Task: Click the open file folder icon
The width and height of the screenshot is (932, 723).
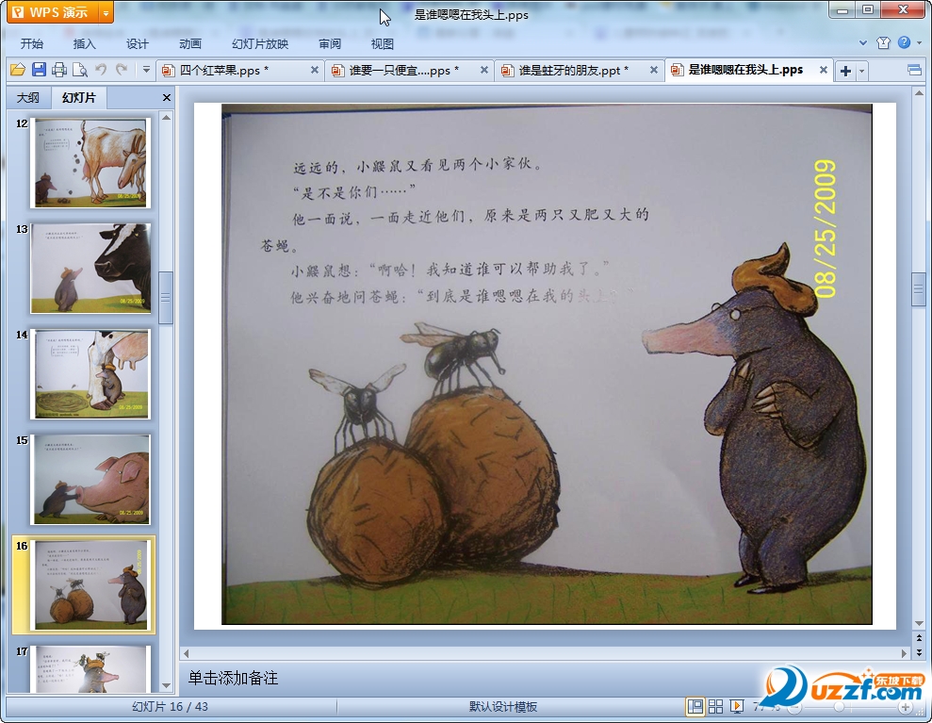Action: (18, 70)
